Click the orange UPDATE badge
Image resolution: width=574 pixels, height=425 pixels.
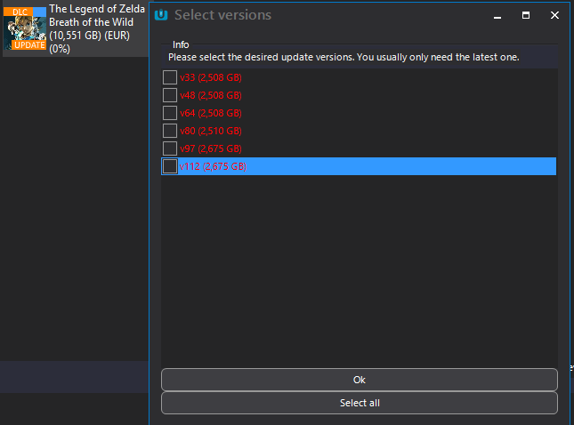pyautogui.click(x=29, y=44)
